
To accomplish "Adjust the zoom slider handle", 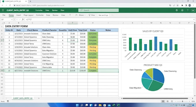I will (x=182, y=101).
